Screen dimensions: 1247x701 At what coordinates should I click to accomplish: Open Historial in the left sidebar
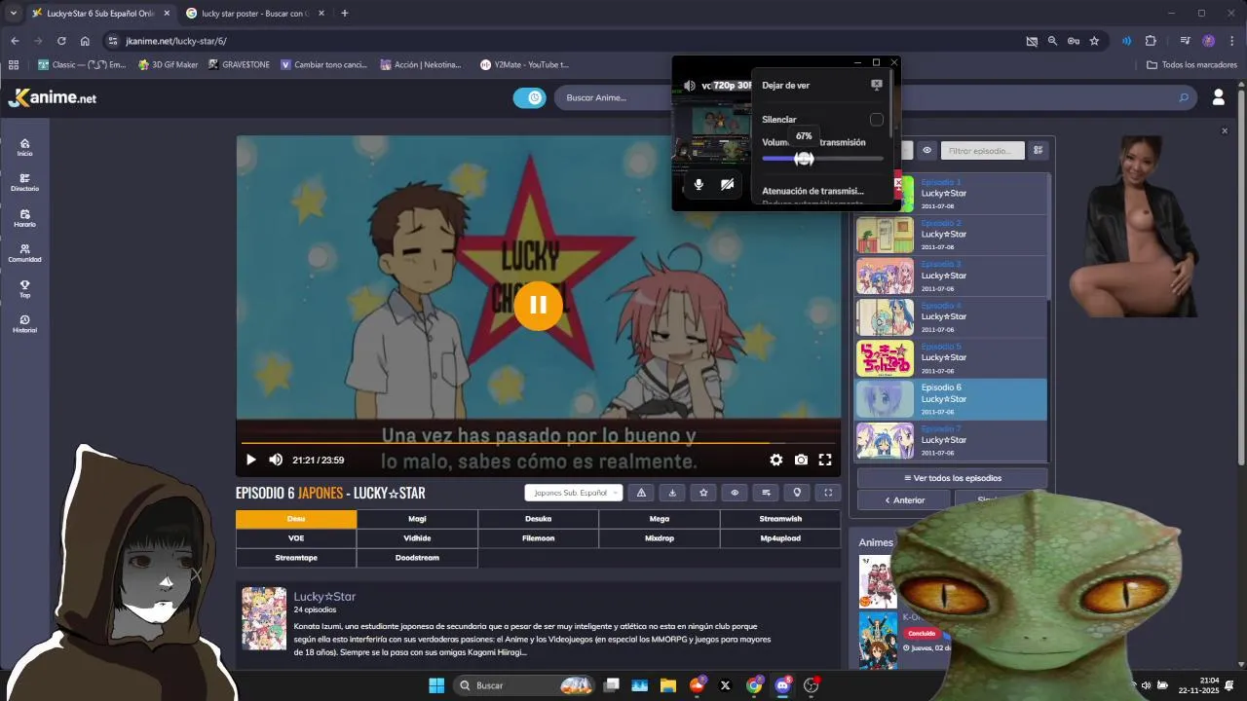[x=24, y=324]
